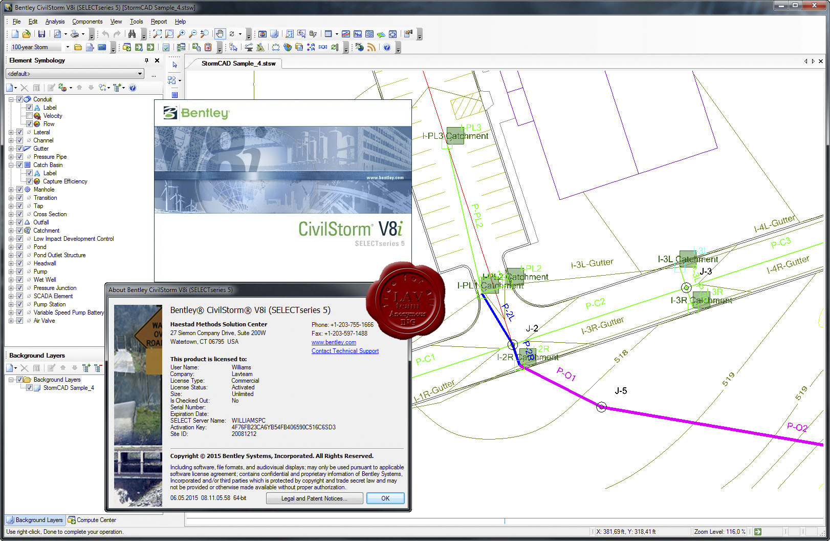Collapse the Catch Basin tree node

(x=11, y=165)
